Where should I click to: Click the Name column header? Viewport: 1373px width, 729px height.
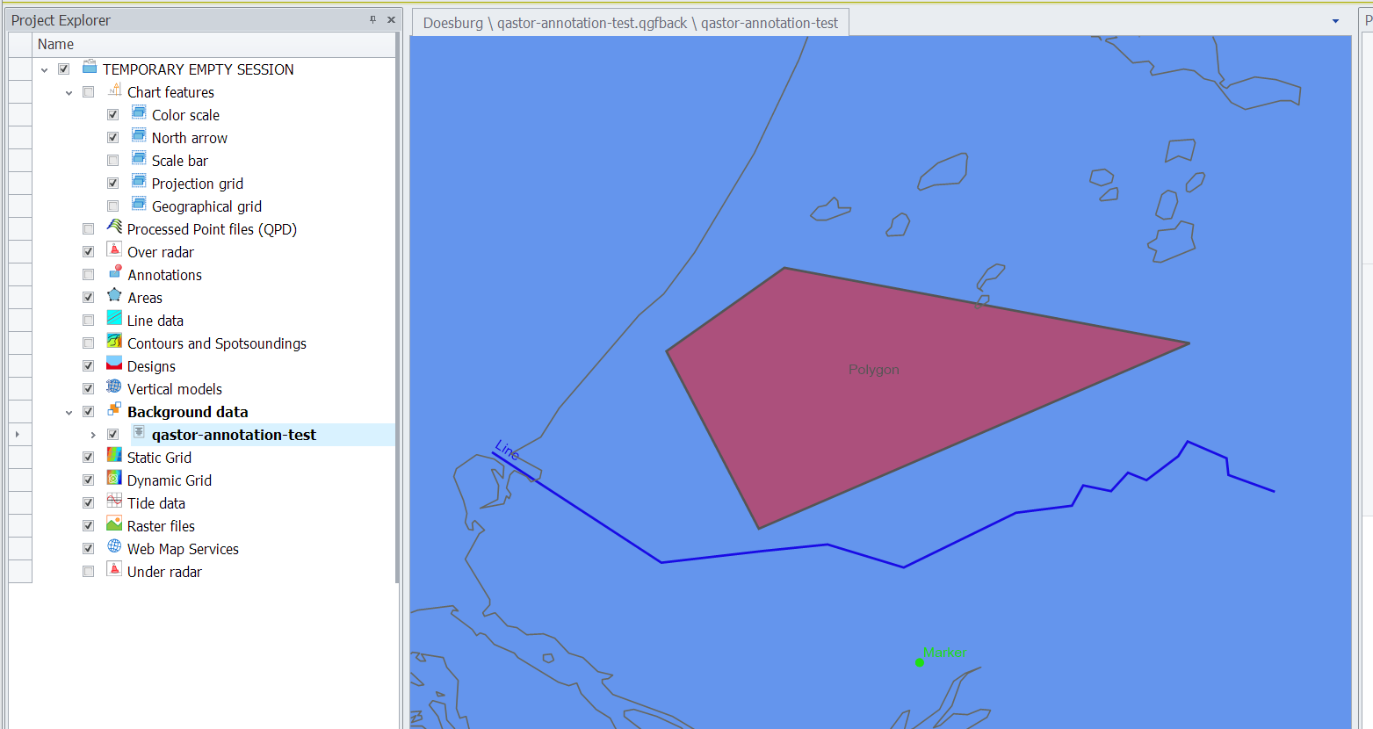pyautogui.click(x=55, y=44)
